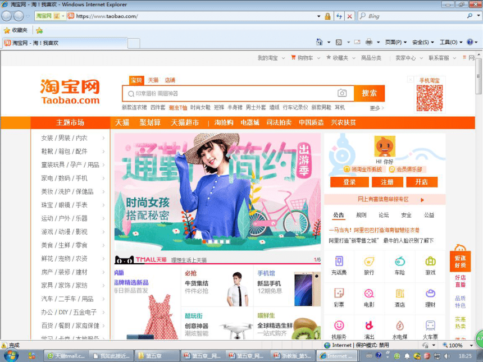Select the 宝贝 search tab
The height and width of the screenshot is (362, 483).
[x=136, y=80]
